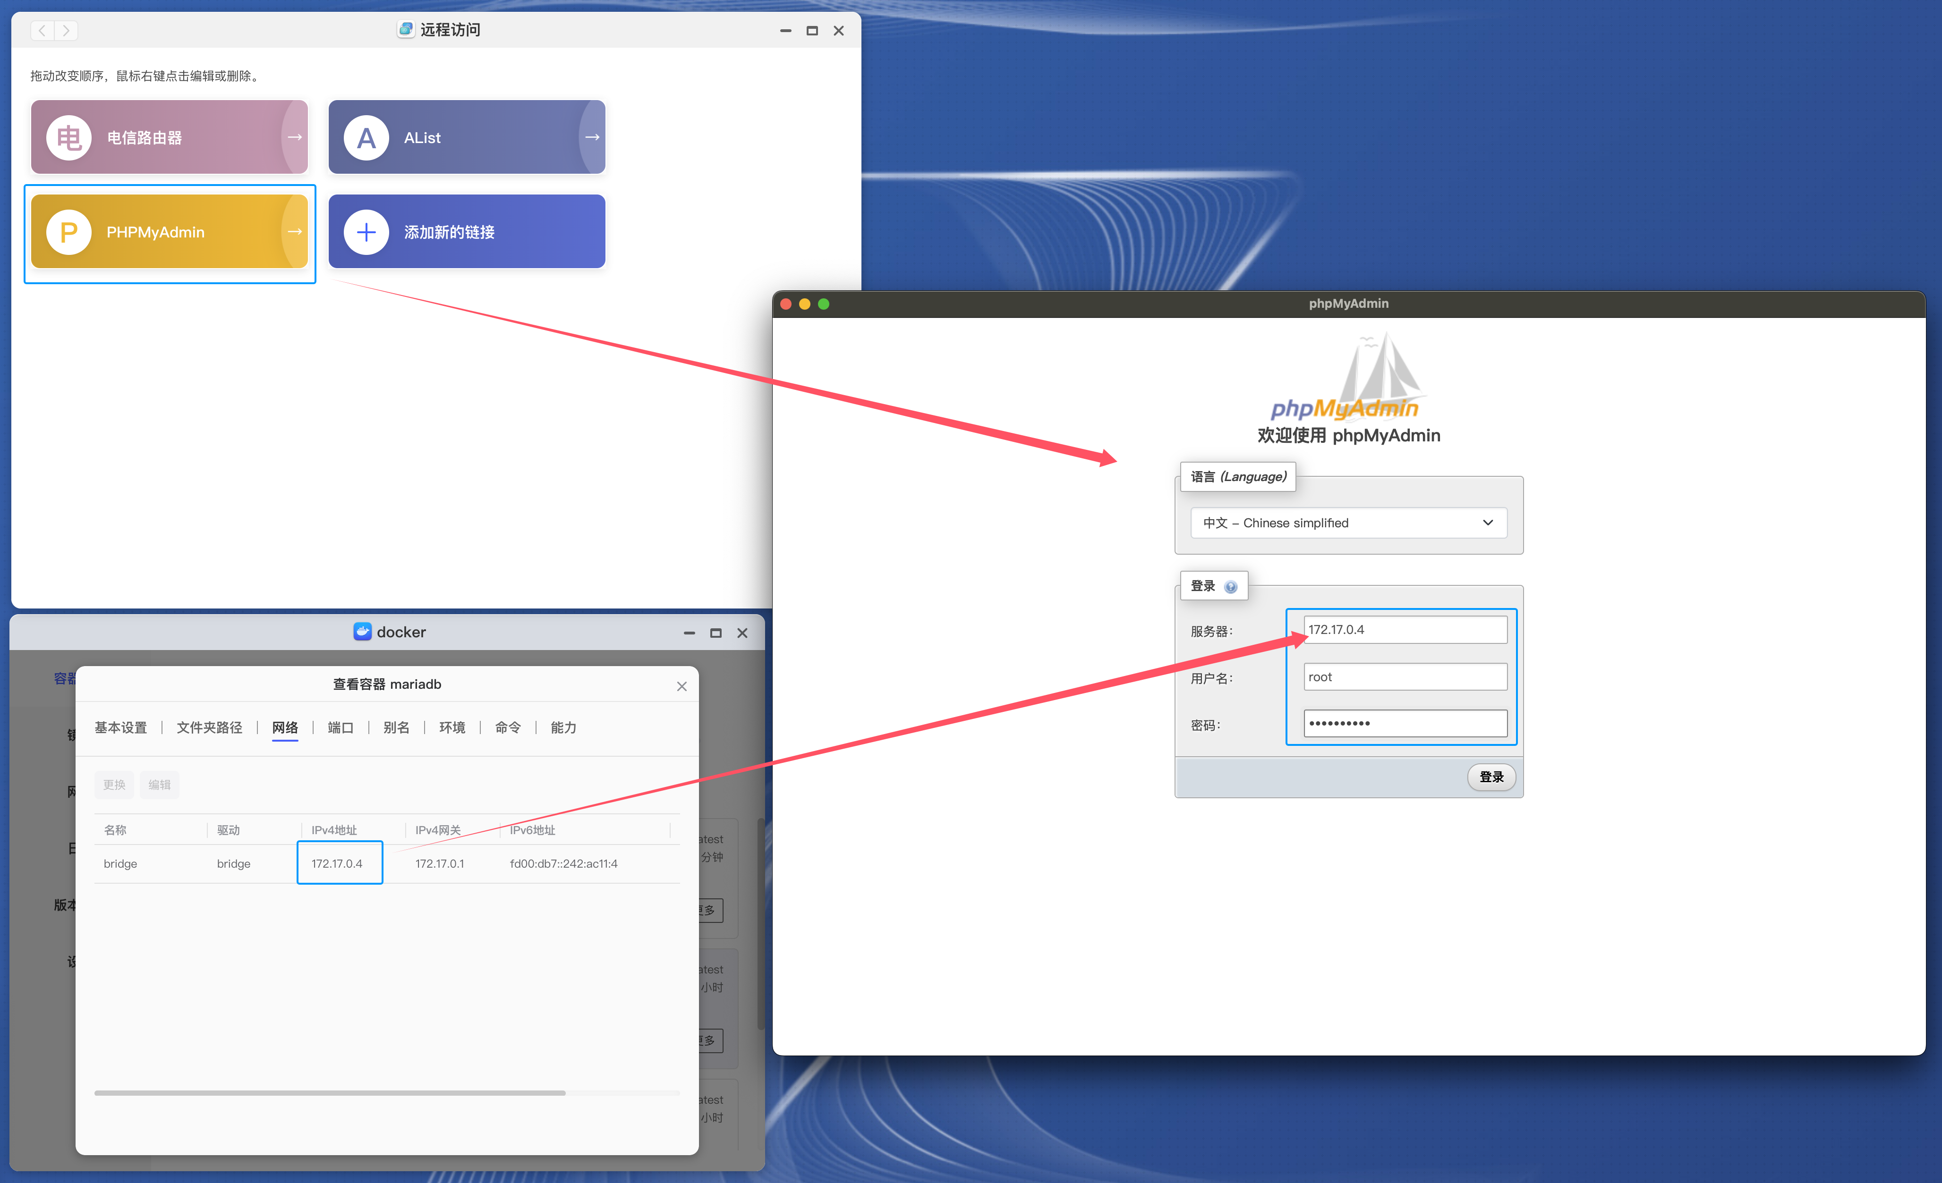The width and height of the screenshot is (1942, 1183).
Task: Click the 用户名 input field
Action: (1405, 676)
